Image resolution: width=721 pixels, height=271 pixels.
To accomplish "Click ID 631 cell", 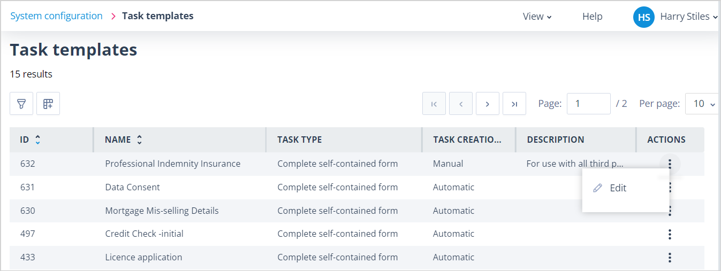I will coord(27,187).
